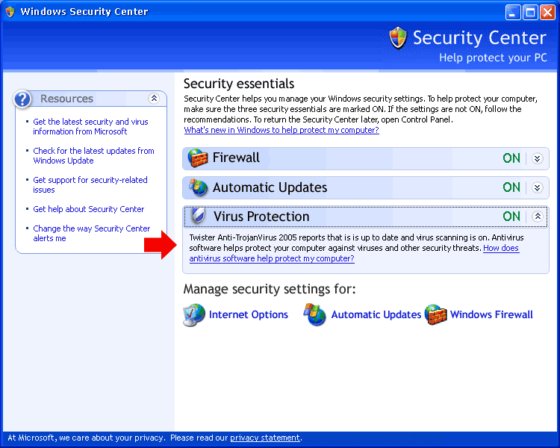Collapse the Resources panel
This screenshot has height=448, width=560.
pyautogui.click(x=154, y=99)
